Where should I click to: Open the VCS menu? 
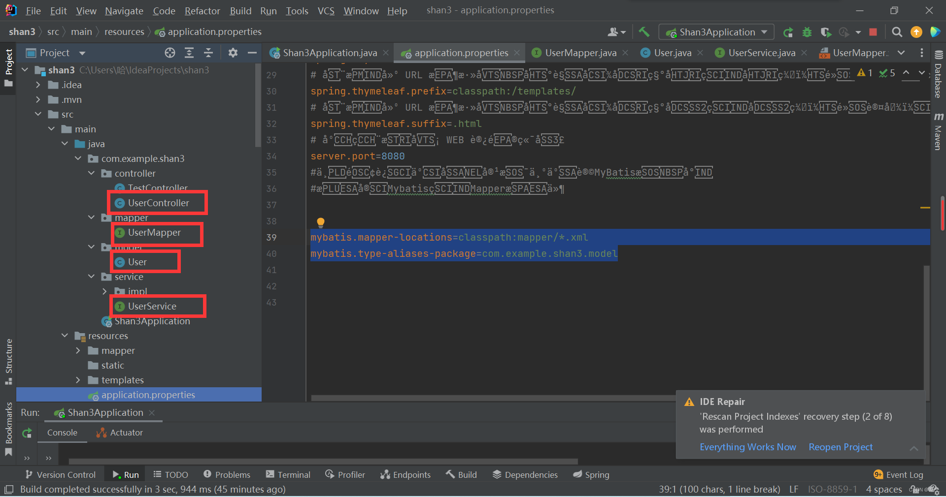coord(326,11)
